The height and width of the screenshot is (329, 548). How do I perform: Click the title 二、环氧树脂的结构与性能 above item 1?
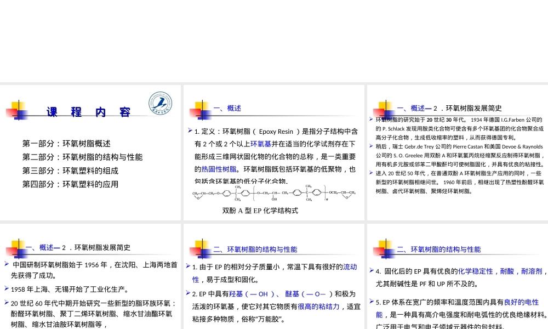click(255, 249)
